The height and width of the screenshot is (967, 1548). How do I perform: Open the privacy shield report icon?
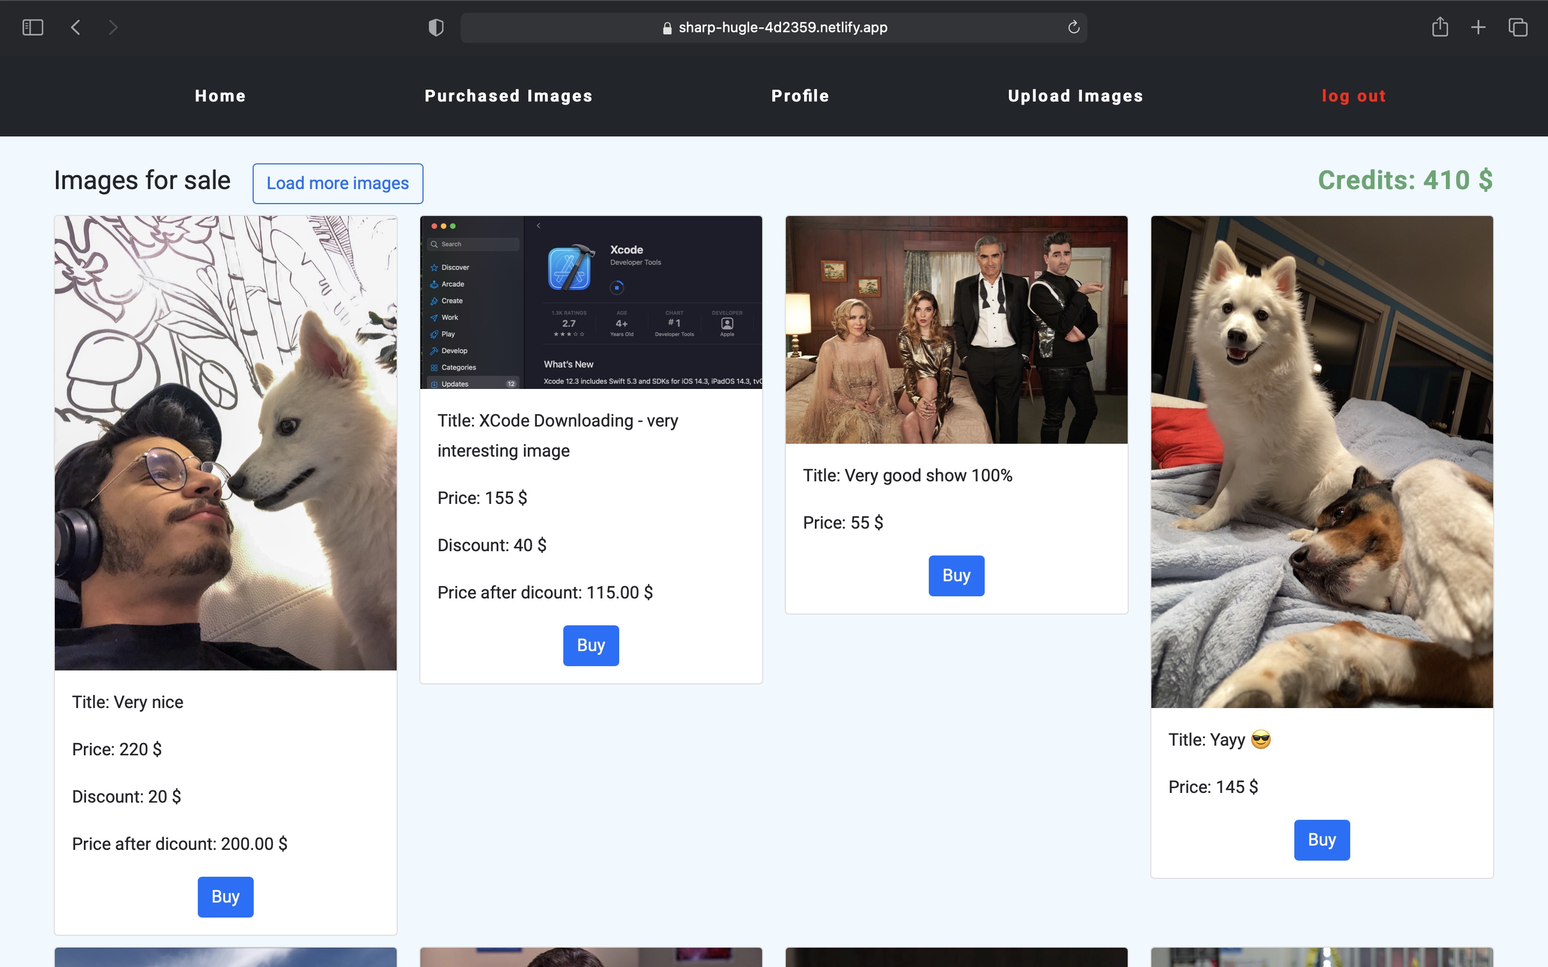(435, 27)
